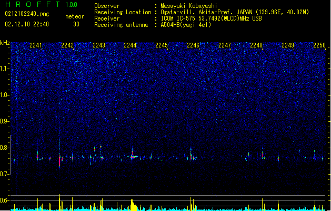Viewport: 331px width, 211px height.
Task: Click the 0.9 kHz axis tick label
Action: [4, 121]
